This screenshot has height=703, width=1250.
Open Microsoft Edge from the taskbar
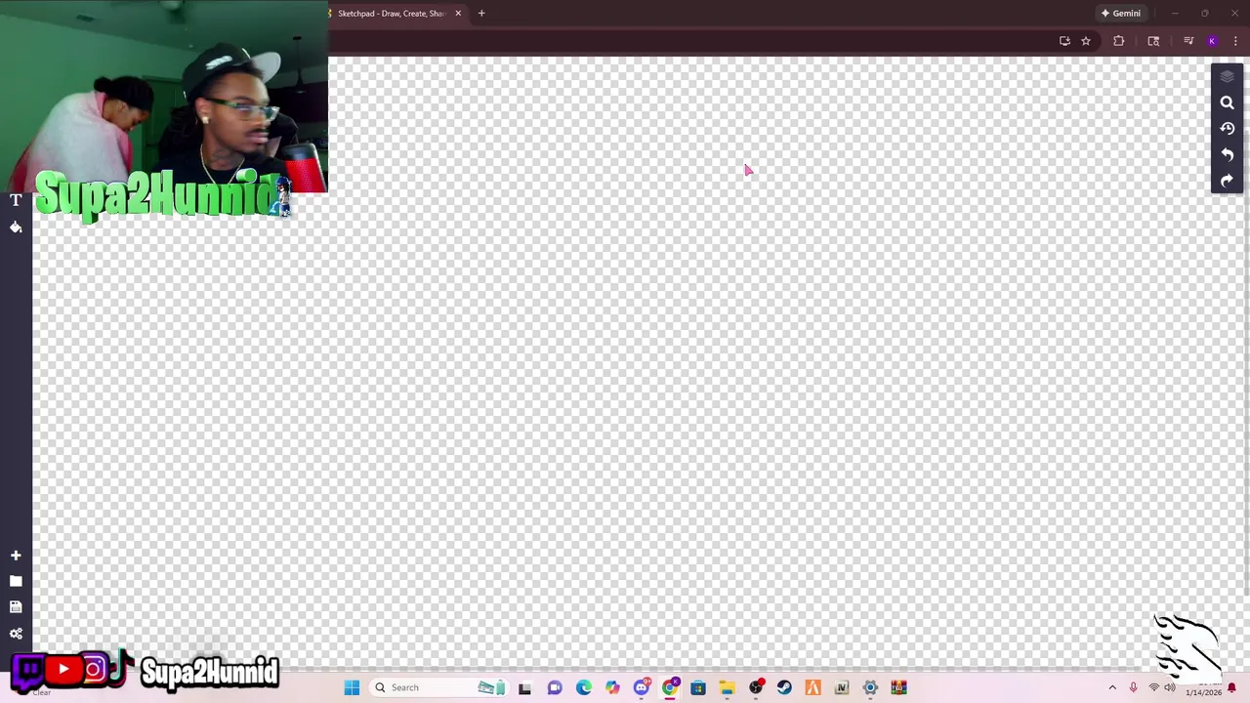(584, 687)
